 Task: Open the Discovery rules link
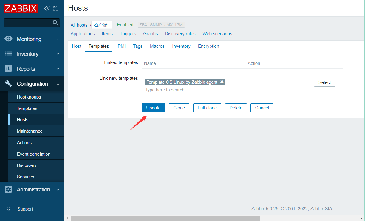(180, 34)
